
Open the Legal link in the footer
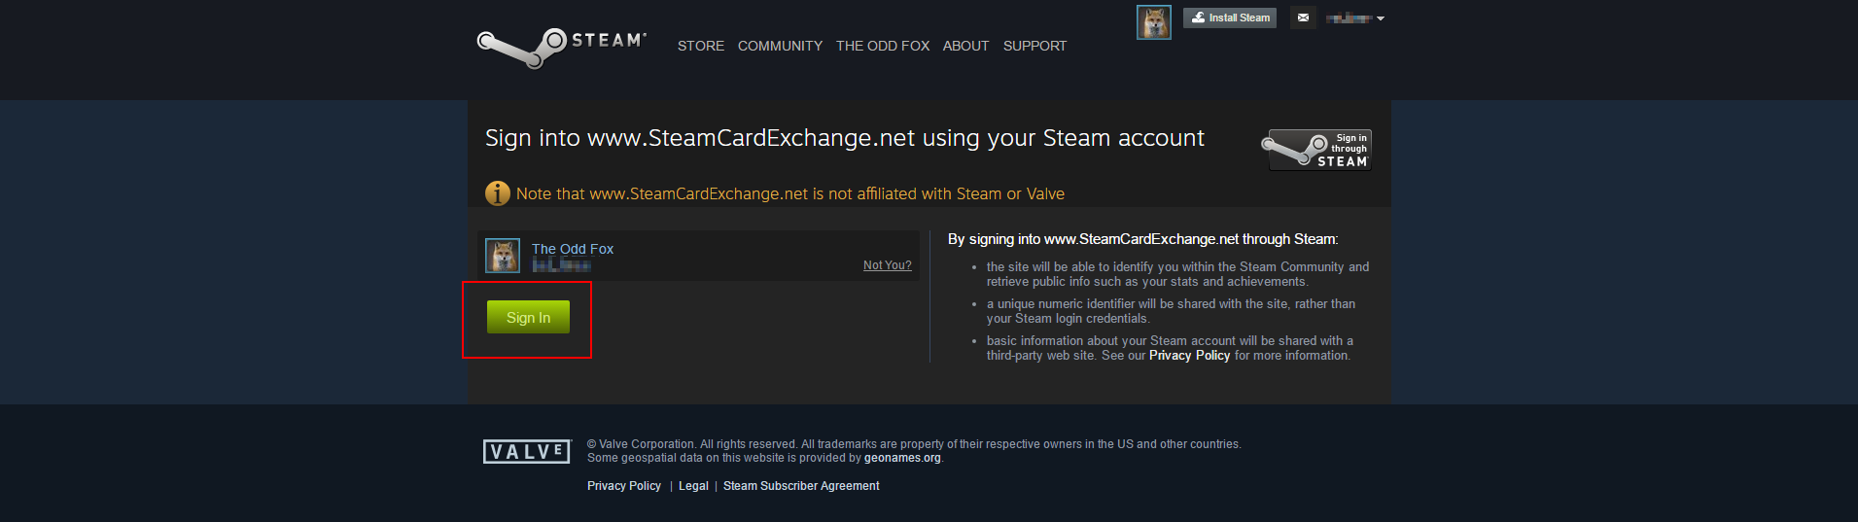tap(693, 486)
